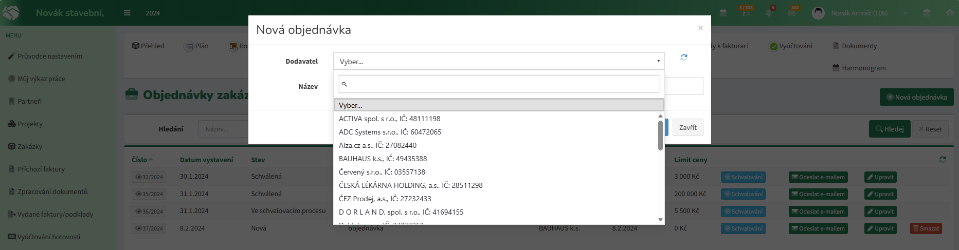Viewport: 959px width, 250px height.
Task: Switch to the Přehled tab
Action: 148,46
